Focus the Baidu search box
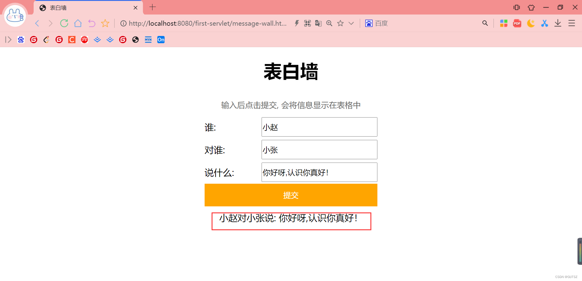 (421, 23)
